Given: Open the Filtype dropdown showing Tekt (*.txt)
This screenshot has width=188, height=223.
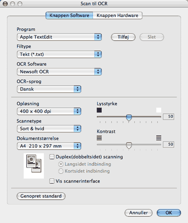Looking at the screenshot, I should (x=59, y=54).
